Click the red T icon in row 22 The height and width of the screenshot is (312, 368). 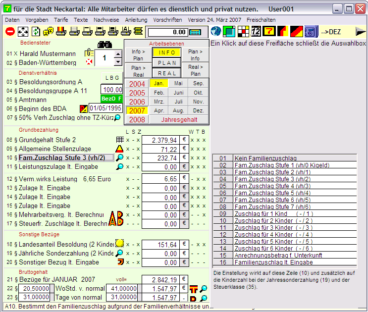click(x=194, y=289)
